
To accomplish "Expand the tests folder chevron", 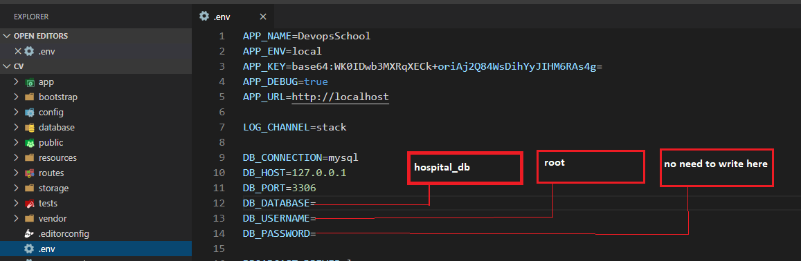I will tap(17, 204).
